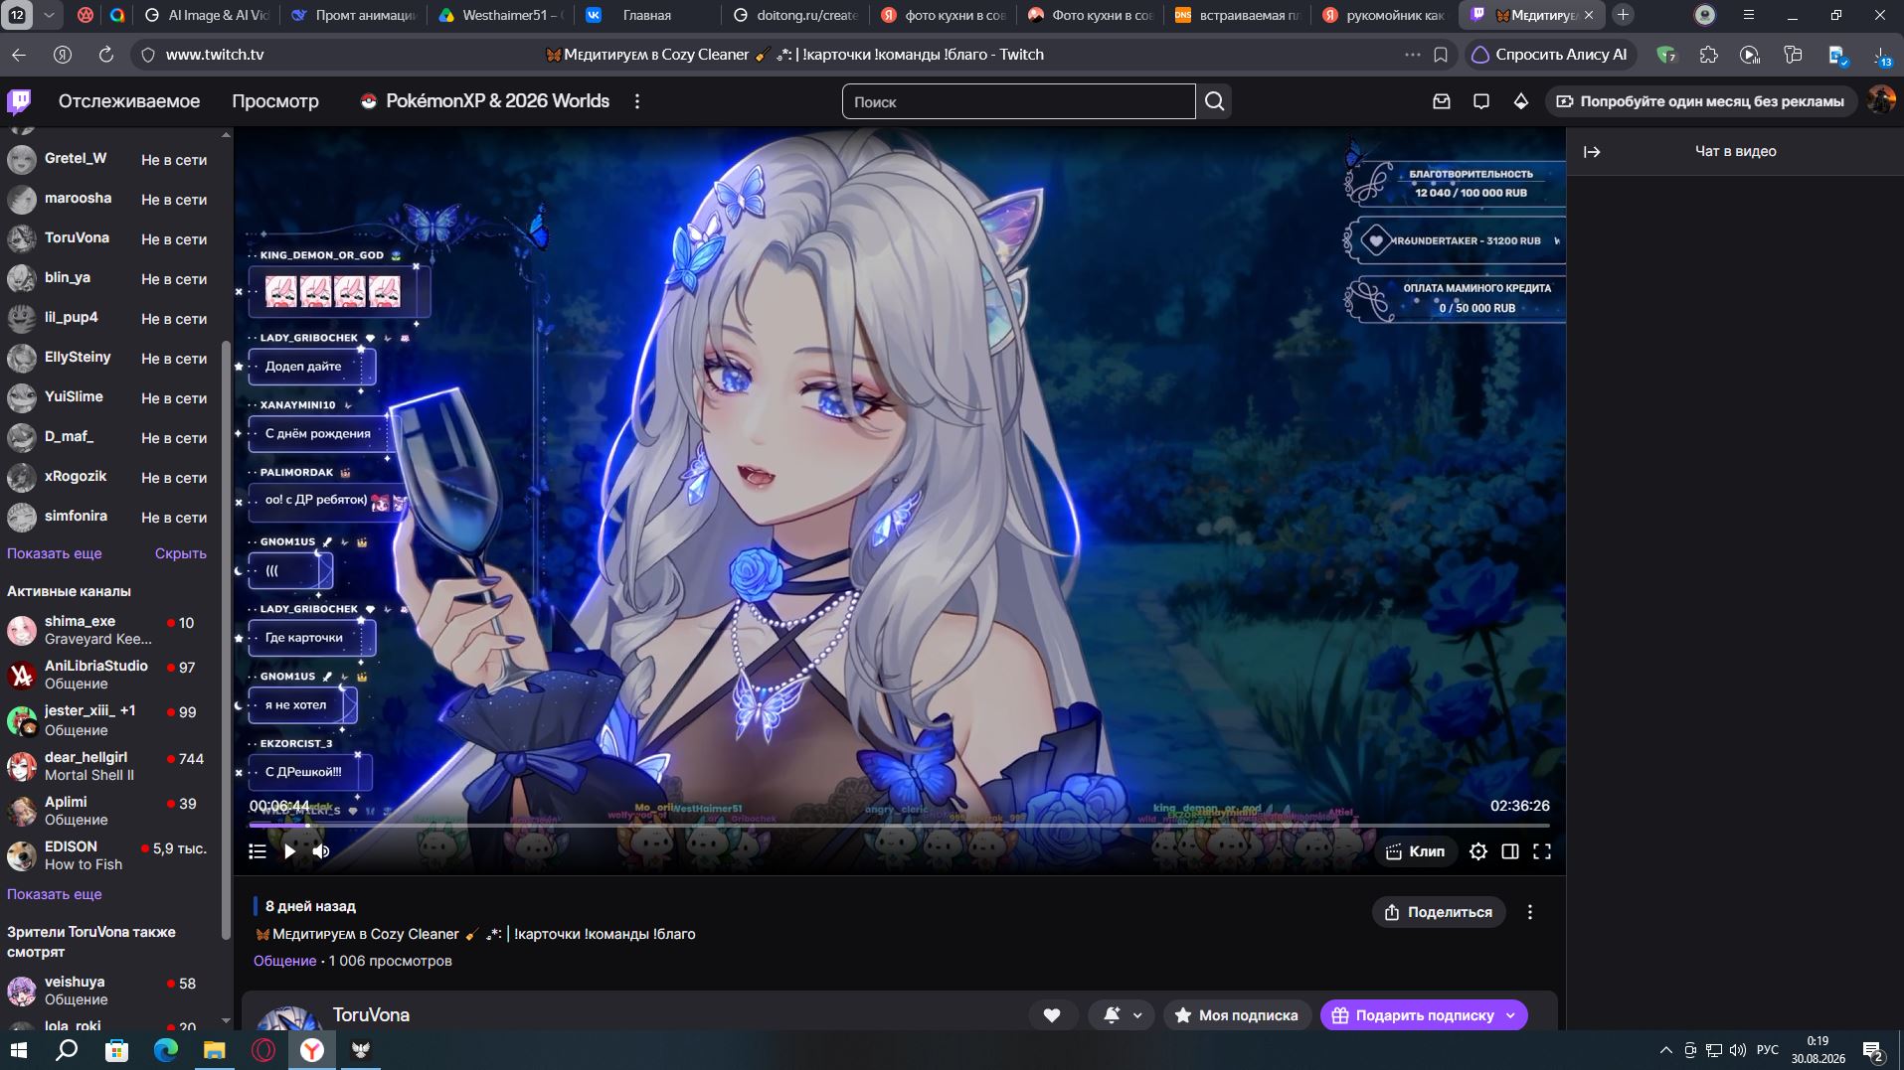Screen dimensions: 1904x1070
Task: Open system volume control in tray
Action: [1737, 1050]
